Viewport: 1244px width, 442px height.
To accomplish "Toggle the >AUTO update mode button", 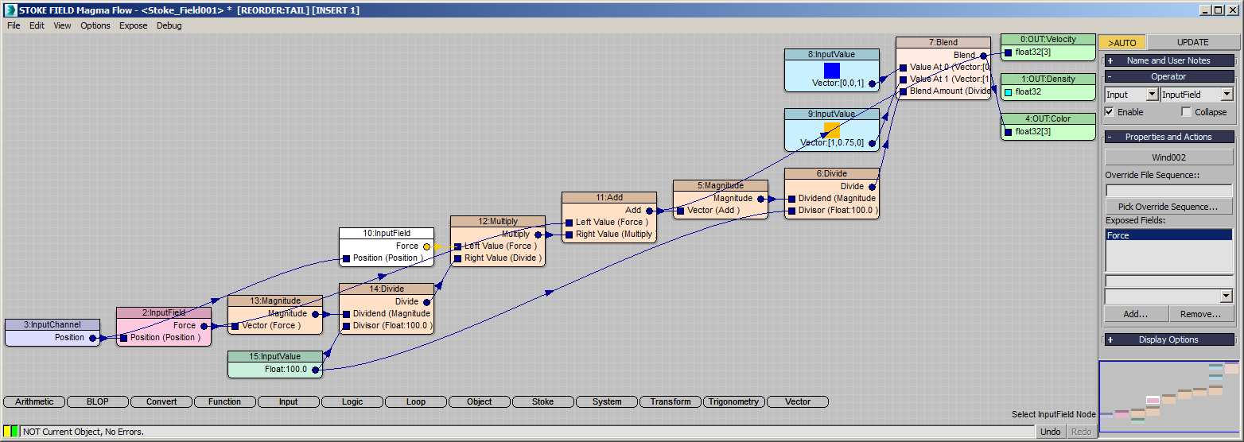I will (1122, 43).
